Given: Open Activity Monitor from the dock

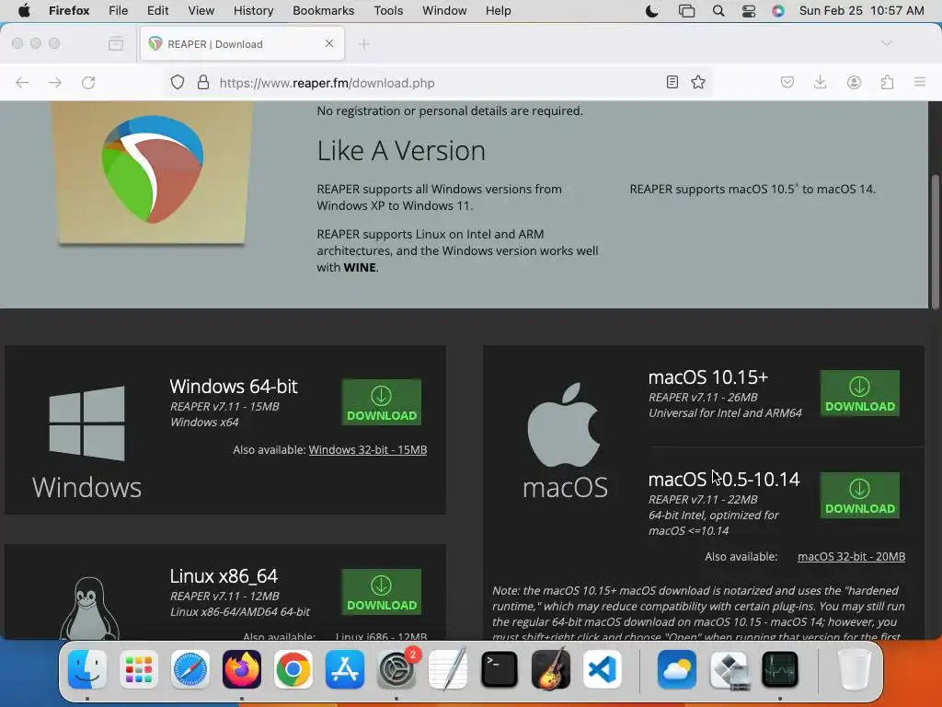Looking at the screenshot, I should 780,669.
